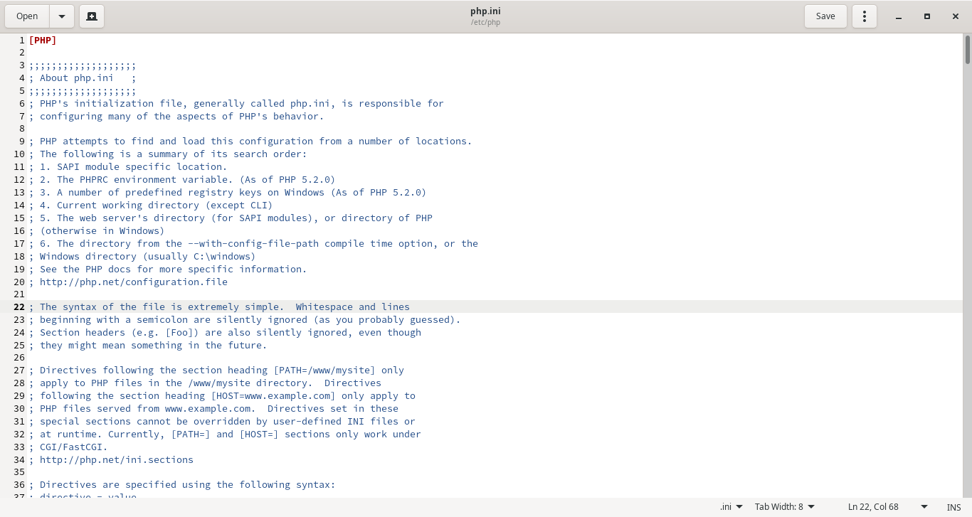Open the hamburger menu in the header bar
972x517 pixels.
864,16
